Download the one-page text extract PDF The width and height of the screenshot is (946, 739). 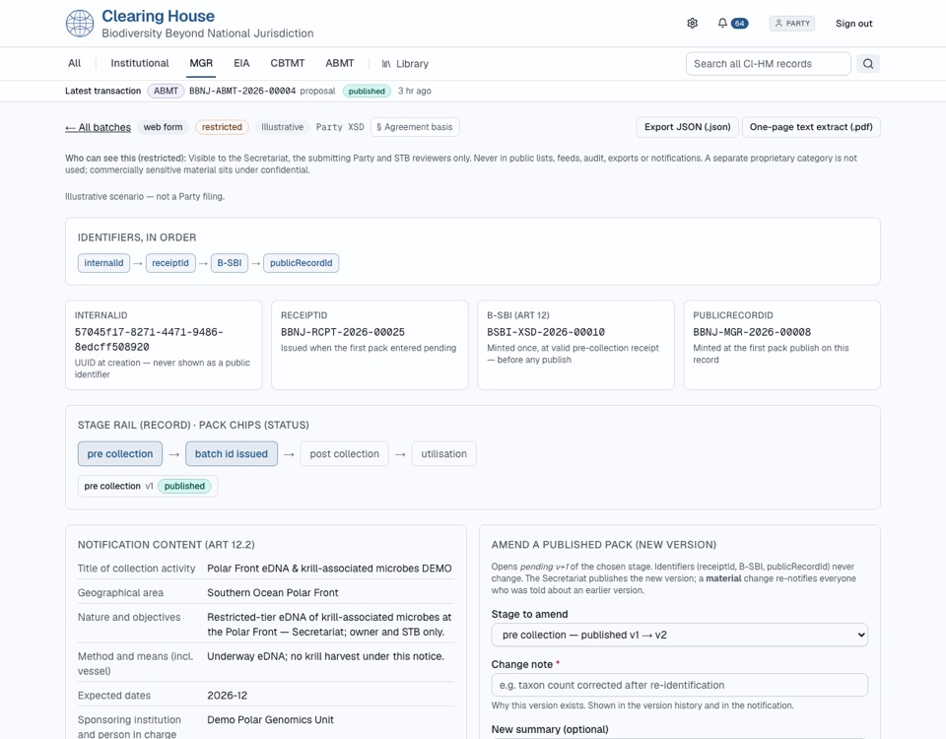[811, 127]
